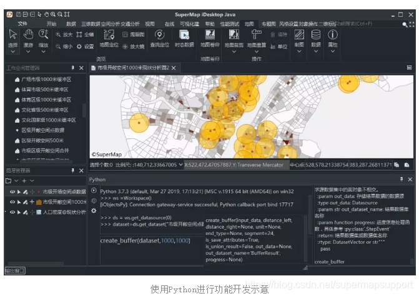Image resolution: width=419 pixels, height=296 pixels.
Task: Click the 清除 clear button
Action: pos(279,34)
